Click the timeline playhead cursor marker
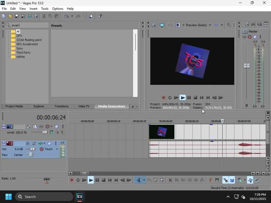Screen dimensions: 271x203 coord(223,121)
